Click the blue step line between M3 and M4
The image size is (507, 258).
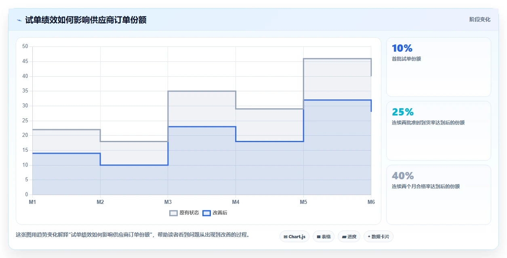pyautogui.click(x=202, y=126)
